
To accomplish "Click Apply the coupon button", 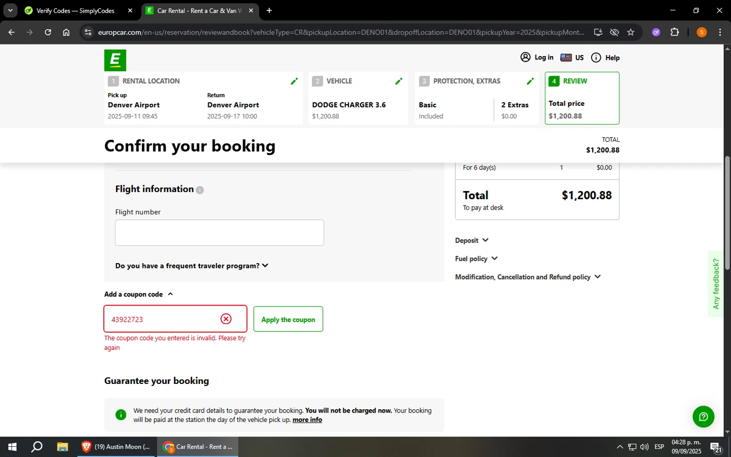I will click(x=288, y=319).
